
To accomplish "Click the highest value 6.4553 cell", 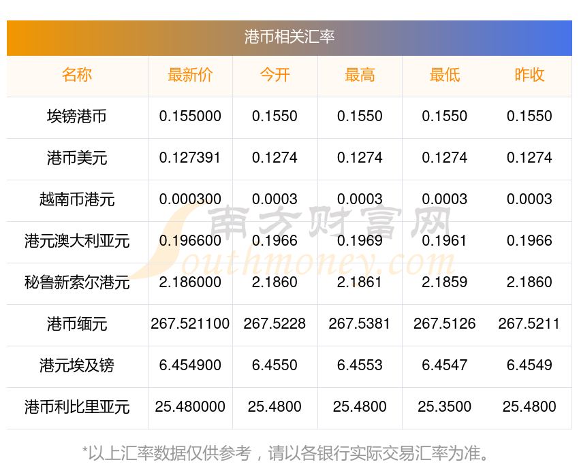I will click(x=360, y=365).
